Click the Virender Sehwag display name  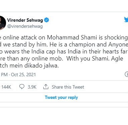[x=25, y=20]
